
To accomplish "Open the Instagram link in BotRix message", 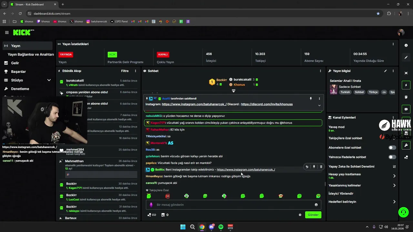I will click(246, 169).
